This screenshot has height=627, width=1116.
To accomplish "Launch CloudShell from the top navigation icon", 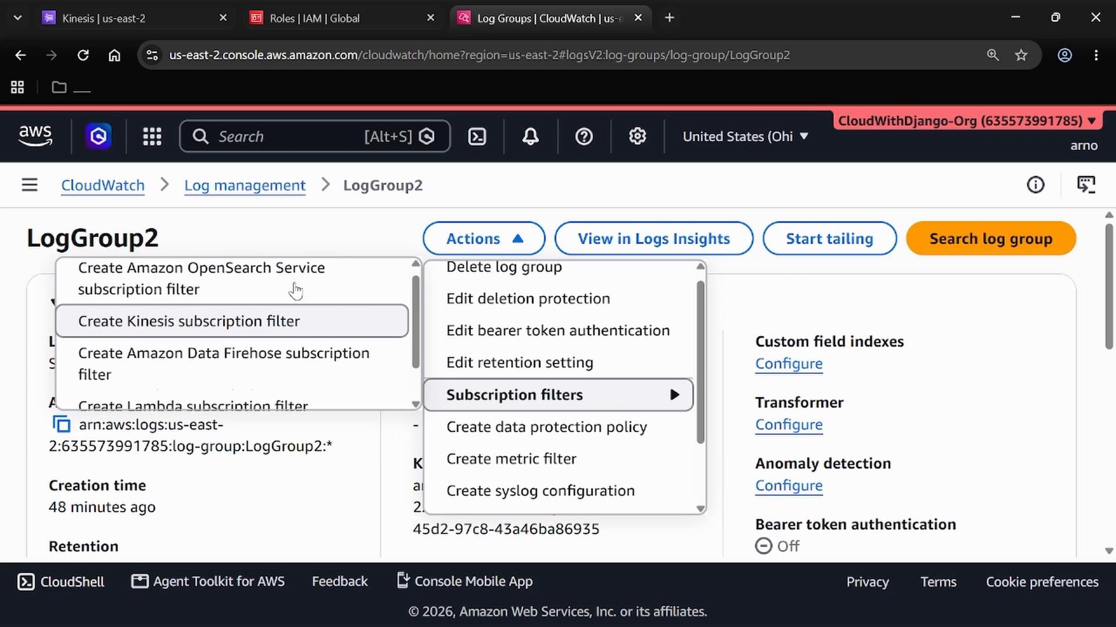I will point(477,136).
